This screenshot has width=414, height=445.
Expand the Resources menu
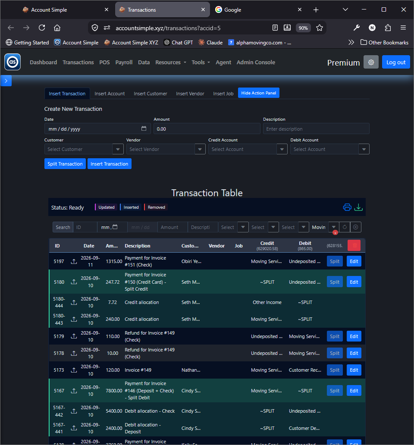coord(170,63)
